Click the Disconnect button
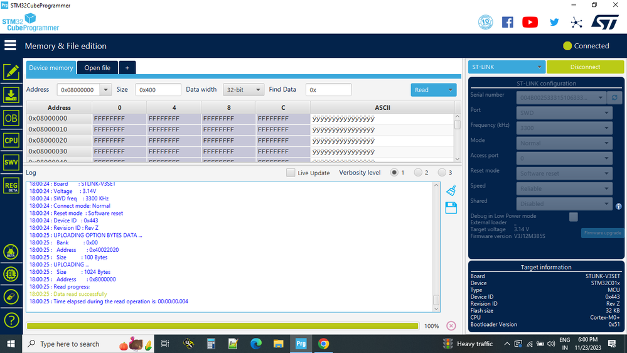The height and width of the screenshot is (353, 627). click(585, 67)
